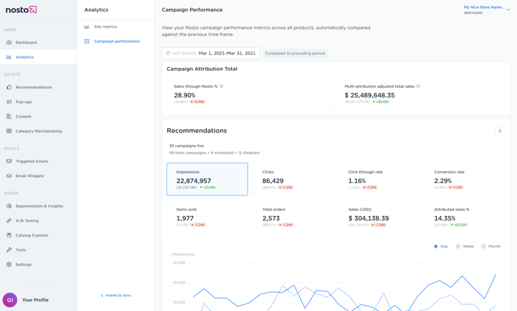Image resolution: width=517 pixels, height=311 pixels.
Task: Click the Compared to preceding period button
Action: coord(295,53)
